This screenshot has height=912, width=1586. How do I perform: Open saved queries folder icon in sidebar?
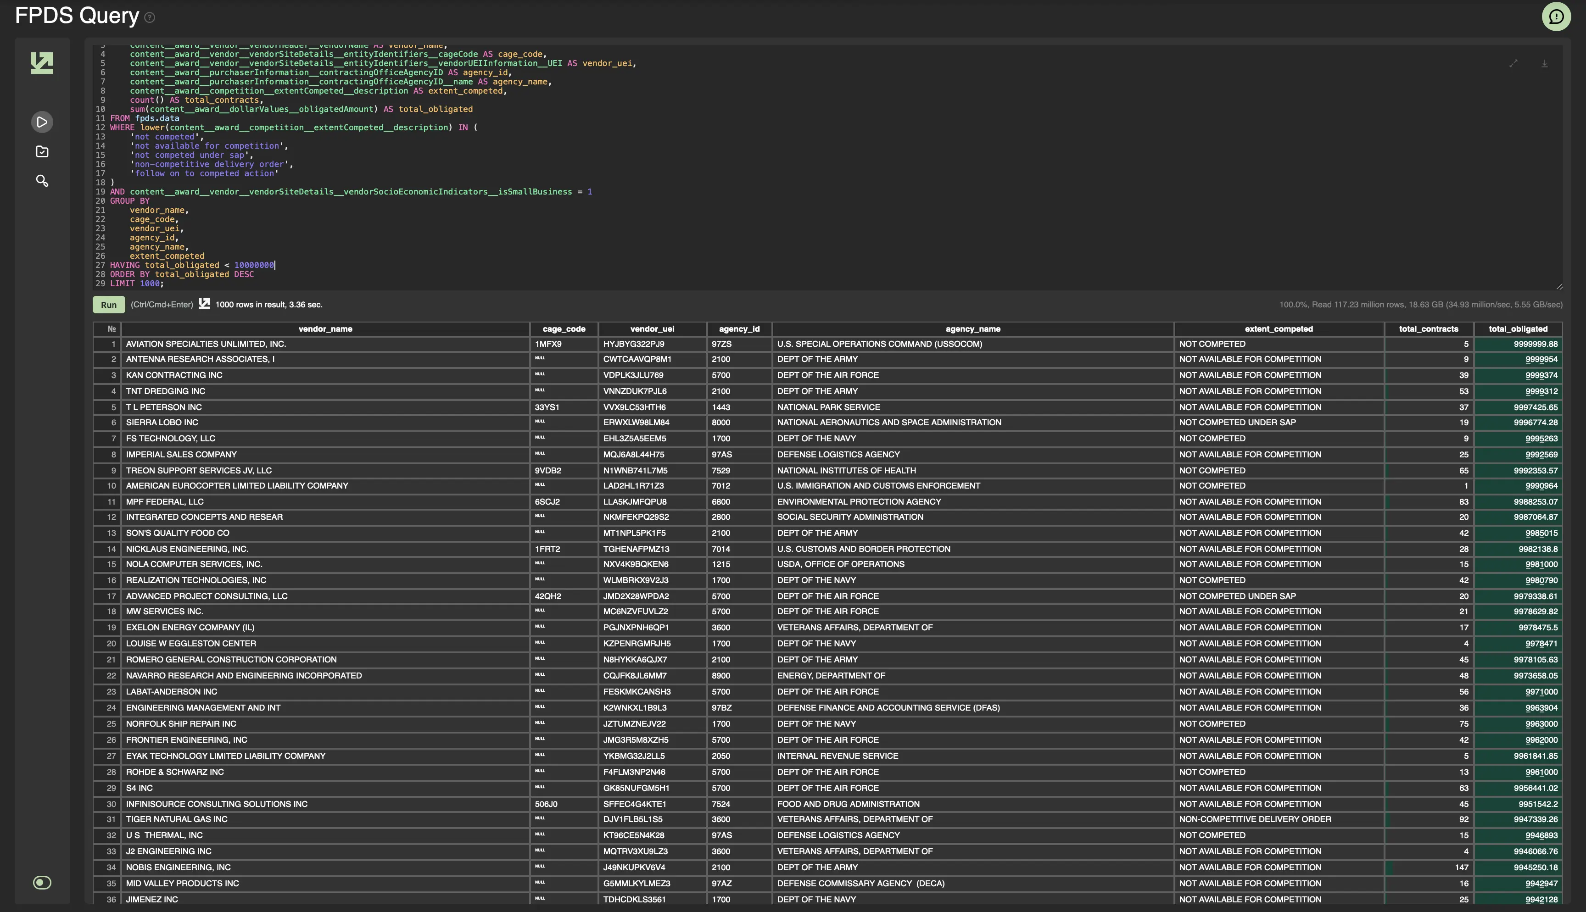point(42,151)
